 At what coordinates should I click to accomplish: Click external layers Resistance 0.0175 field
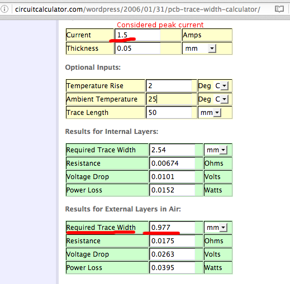(x=172, y=240)
